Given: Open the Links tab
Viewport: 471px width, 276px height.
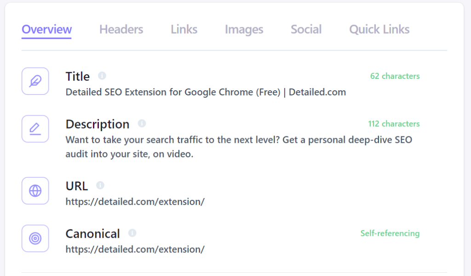Looking at the screenshot, I should (184, 29).
